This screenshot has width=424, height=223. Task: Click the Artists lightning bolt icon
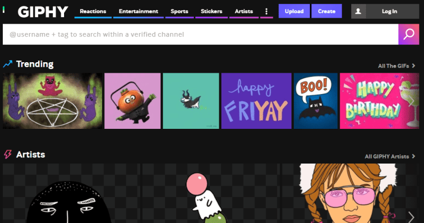point(8,155)
